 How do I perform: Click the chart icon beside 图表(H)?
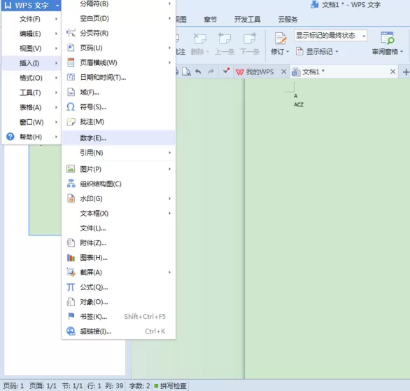(x=71, y=258)
